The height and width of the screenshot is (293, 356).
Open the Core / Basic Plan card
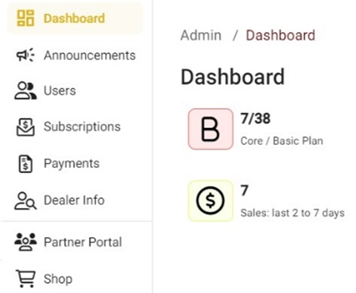click(x=256, y=129)
